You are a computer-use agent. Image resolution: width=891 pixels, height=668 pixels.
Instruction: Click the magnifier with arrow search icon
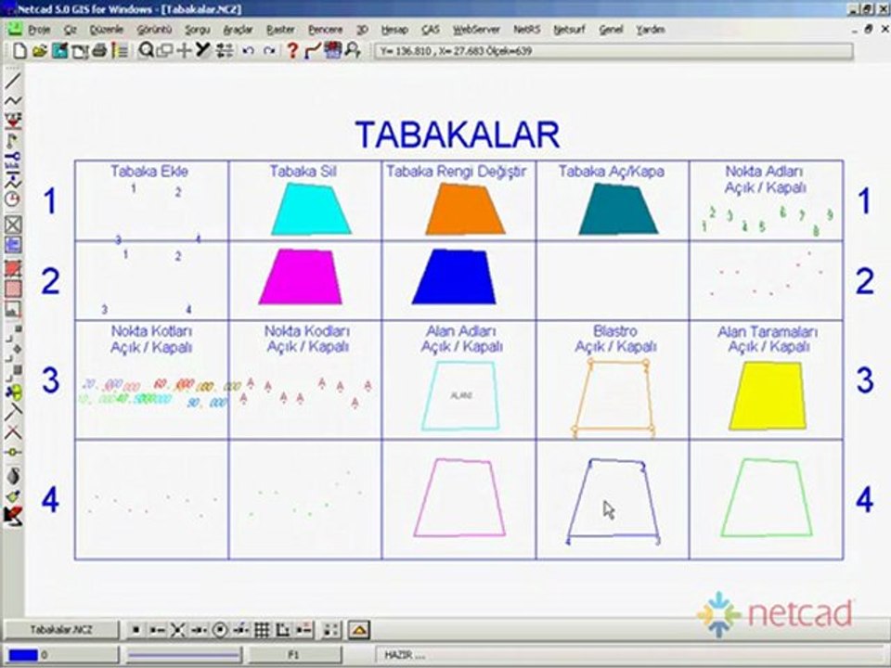pyautogui.click(x=353, y=51)
